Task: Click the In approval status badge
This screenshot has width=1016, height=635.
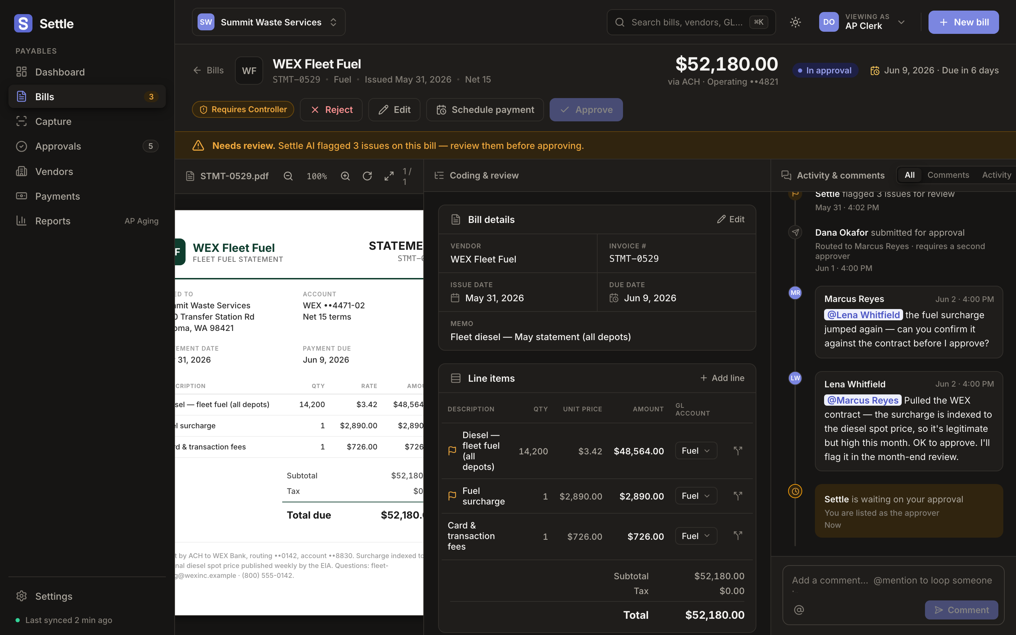Action: point(825,71)
